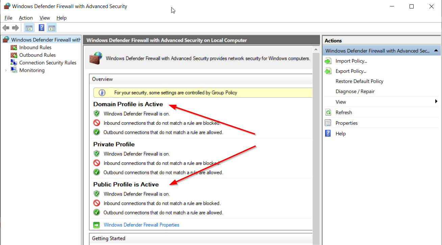Click the Export Policy icon
The width and height of the screenshot is (442, 245).
click(x=328, y=71)
